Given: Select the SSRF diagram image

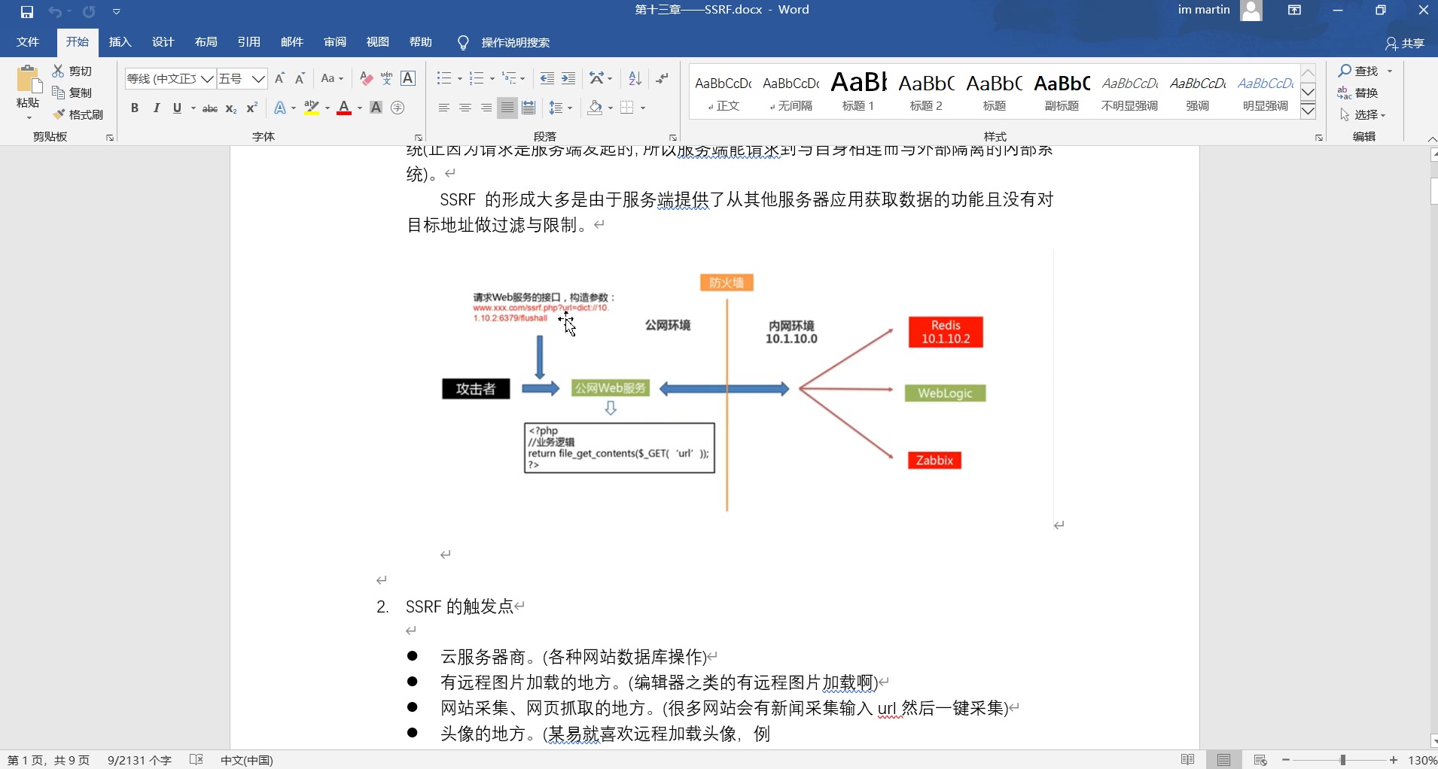Looking at the screenshot, I should coord(729,388).
